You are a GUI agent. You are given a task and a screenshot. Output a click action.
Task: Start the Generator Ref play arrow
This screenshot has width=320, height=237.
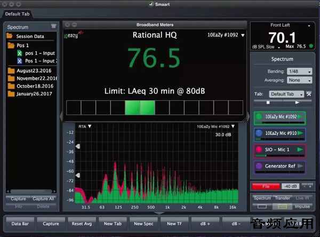point(300,166)
